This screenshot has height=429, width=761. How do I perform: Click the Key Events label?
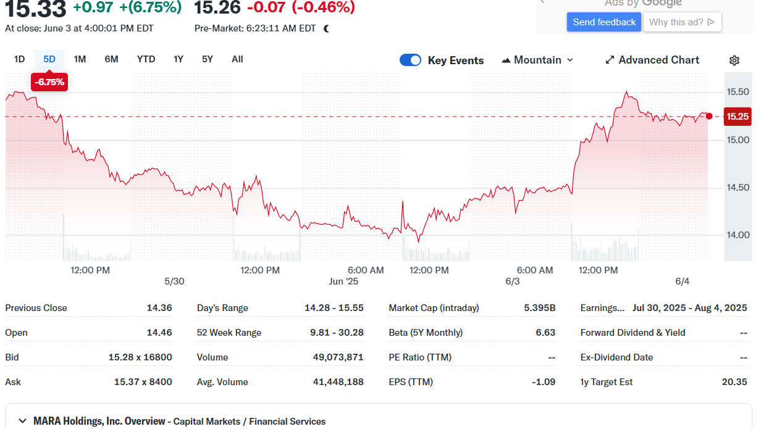pos(456,60)
